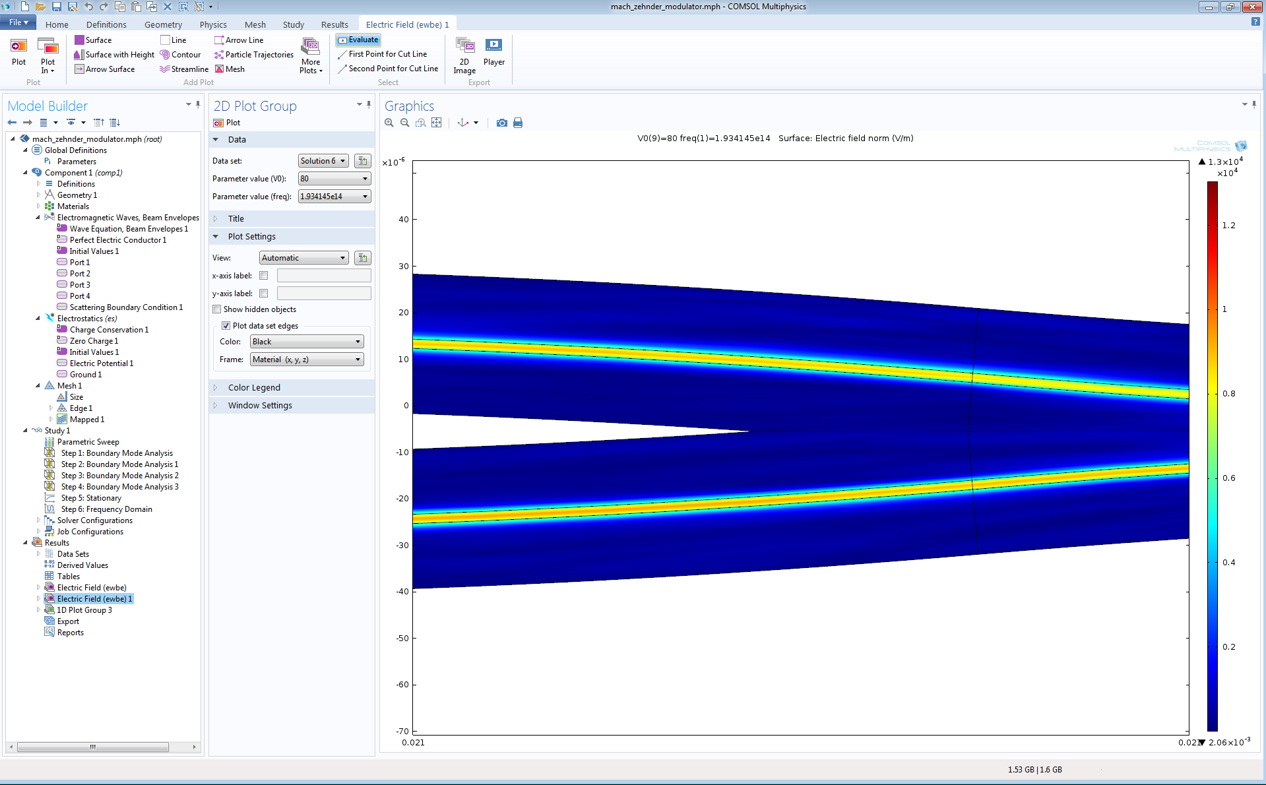
Task: Select the Zoom In tool in Graphics toolbar
Action: pos(389,123)
